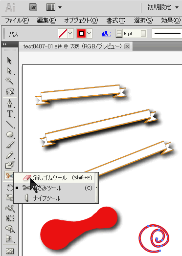Choose the Scale tool

tap(9, 197)
